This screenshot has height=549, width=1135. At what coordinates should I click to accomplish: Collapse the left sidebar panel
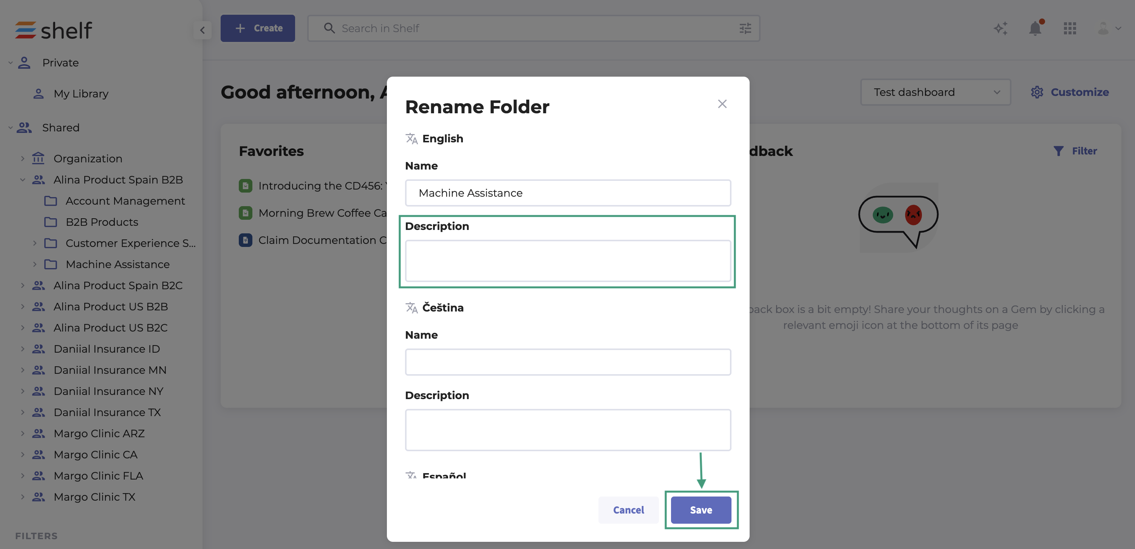pyautogui.click(x=202, y=30)
